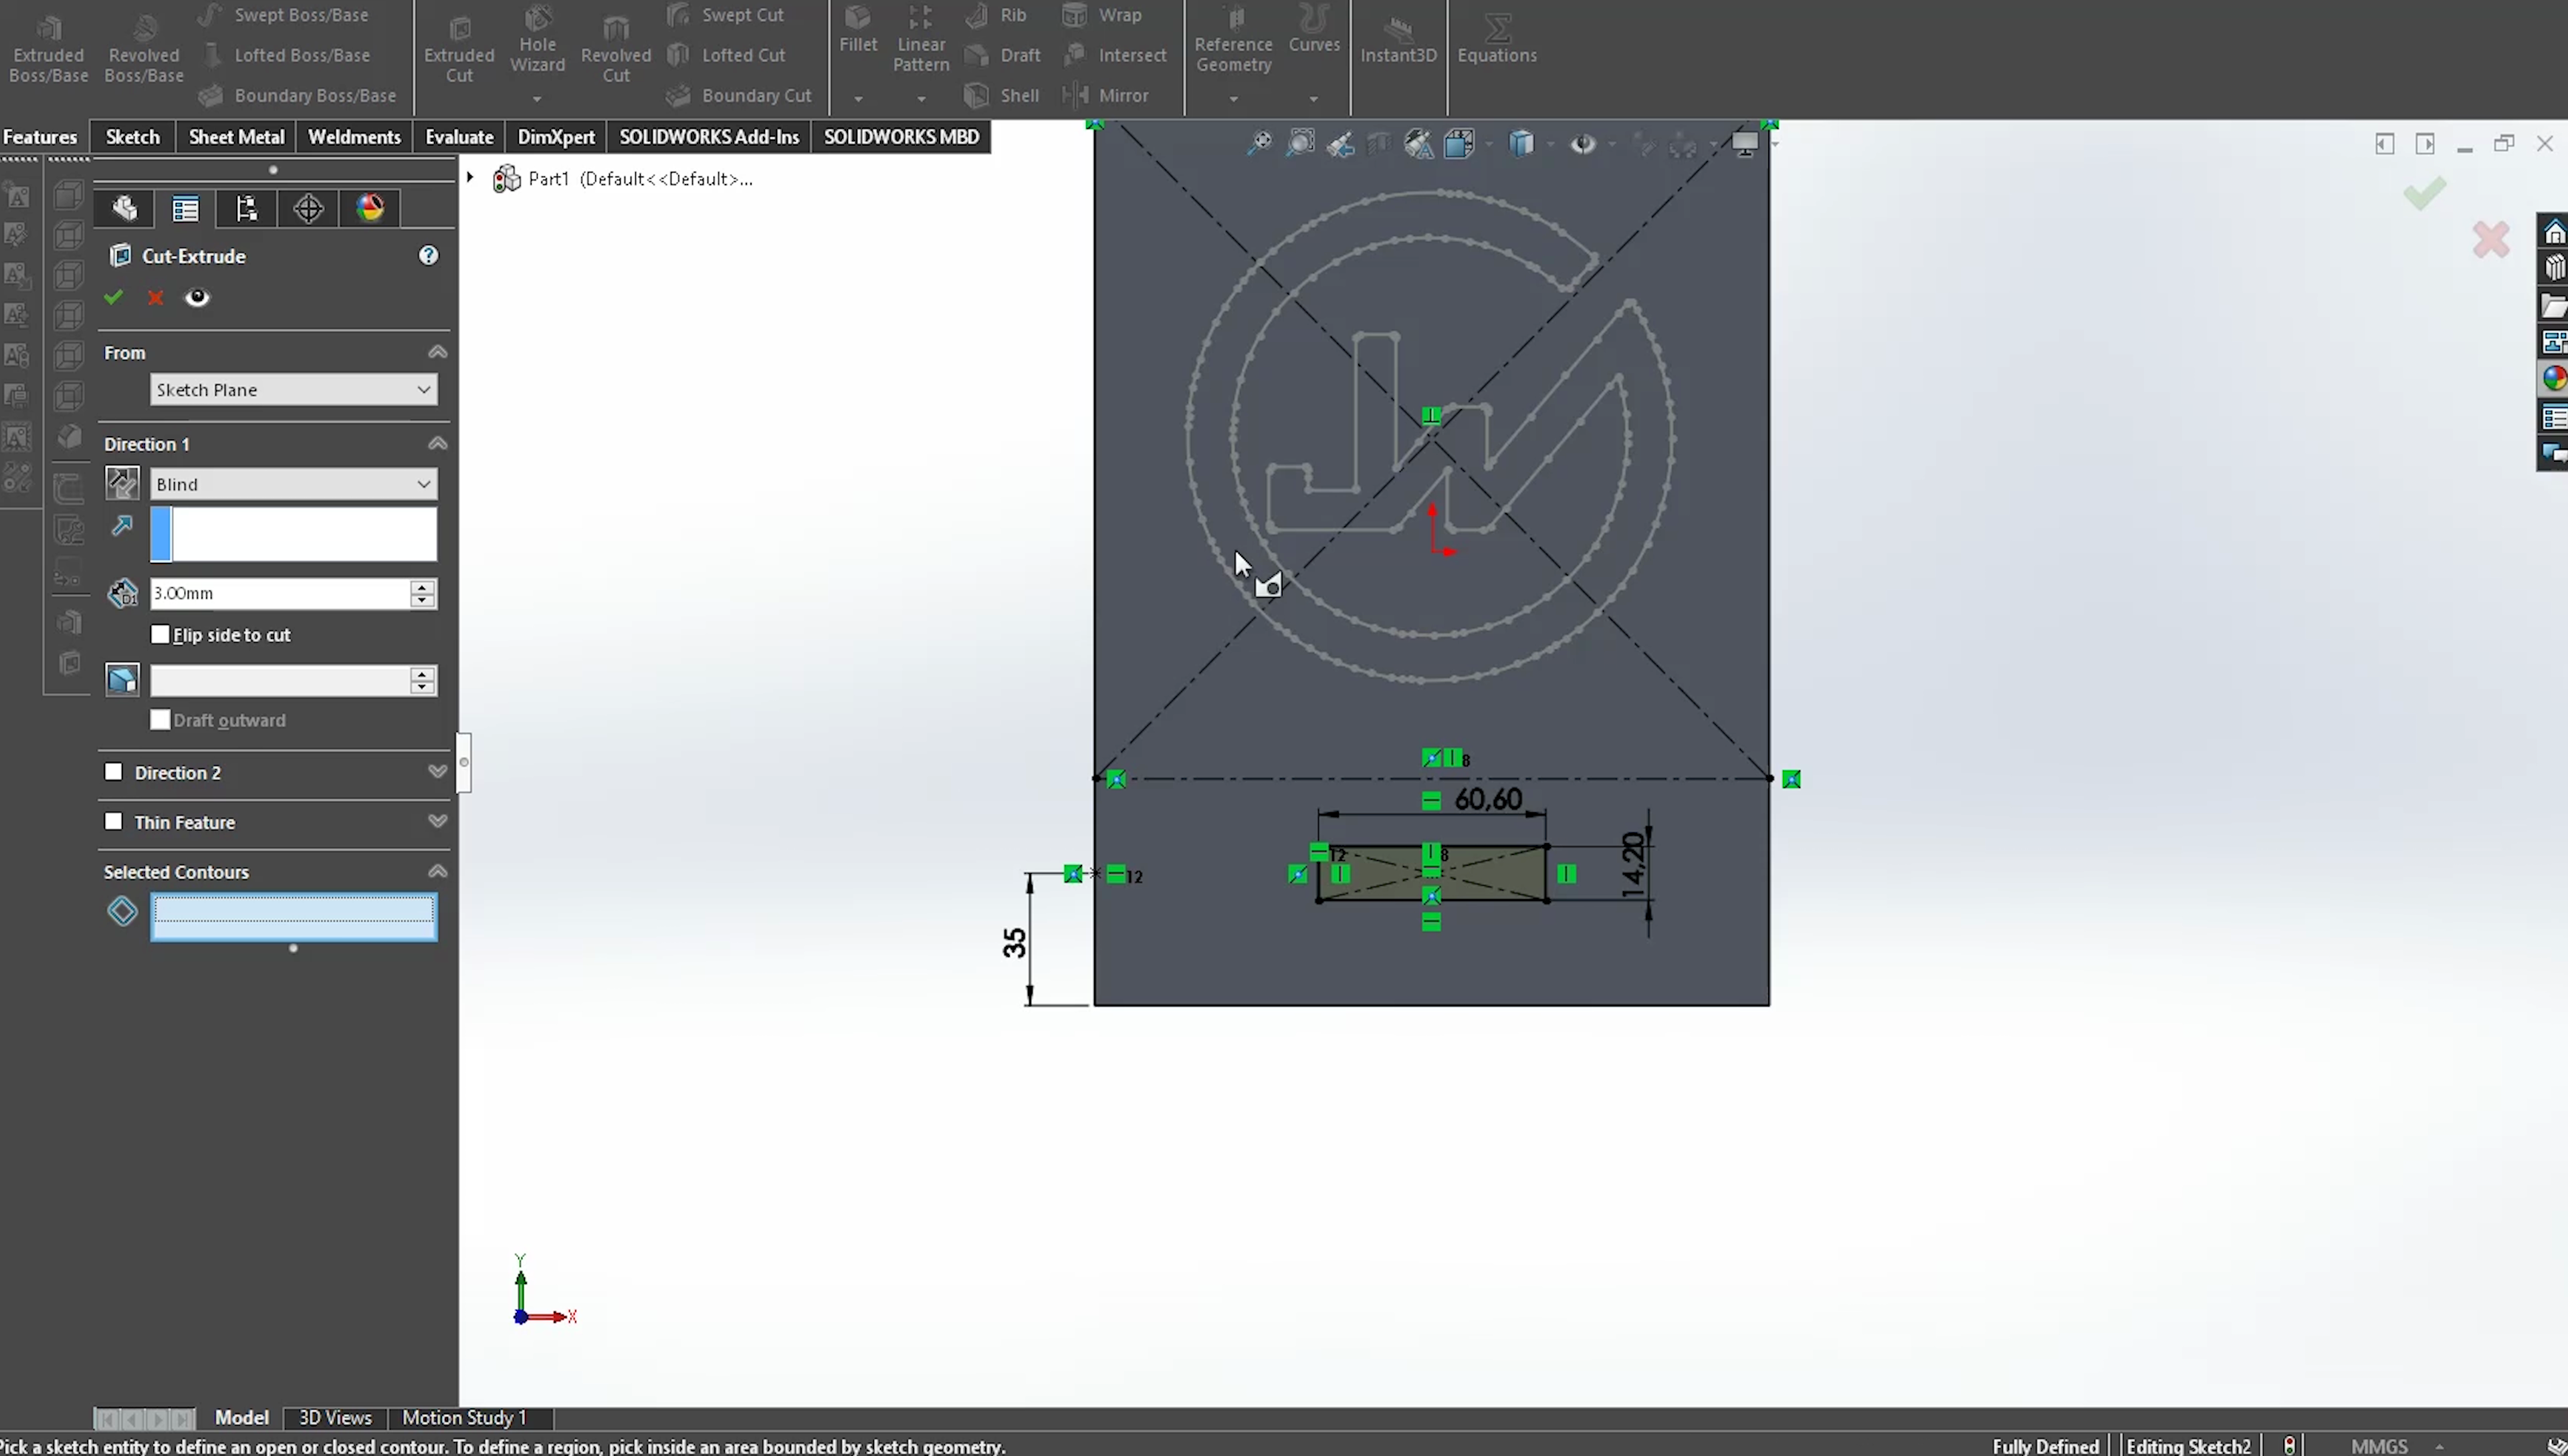The width and height of the screenshot is (2568, 1456).
Task: Click the Cut-Extrude help question icon
Action: pos(428,256)
